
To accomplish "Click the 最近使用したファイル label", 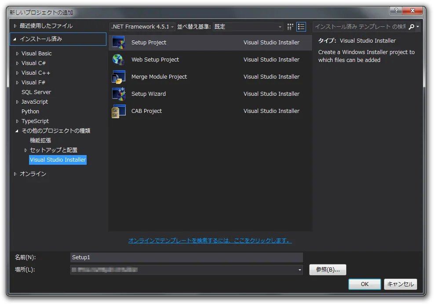I will 46,26.
